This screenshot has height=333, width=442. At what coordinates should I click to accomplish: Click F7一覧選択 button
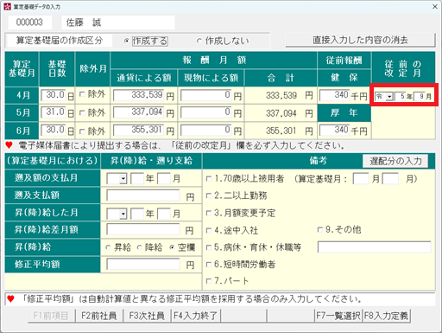point(338,316)
